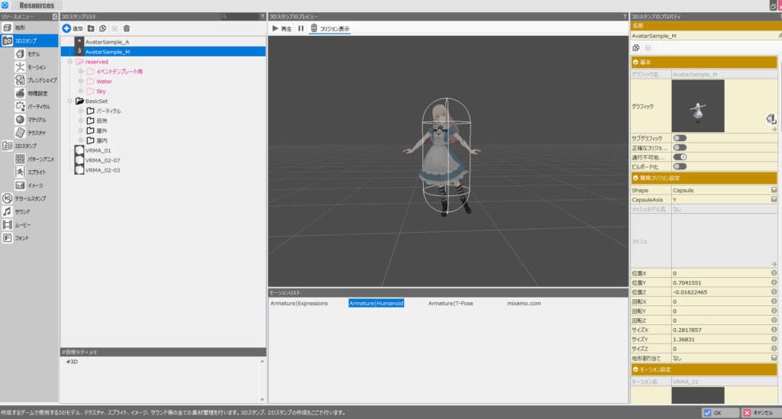Enable the ビルボード化 billboard toggle

coord(679,166)
